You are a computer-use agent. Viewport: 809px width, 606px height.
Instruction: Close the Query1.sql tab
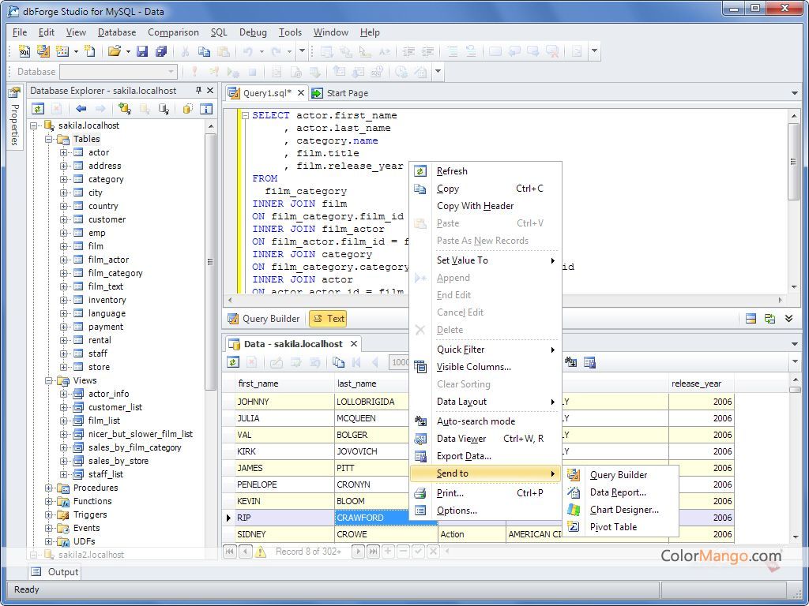pos(301,93)
